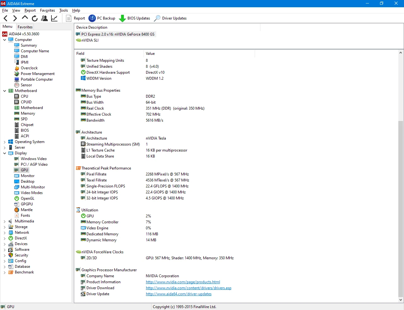
Task: Click the Field column header
Action: [109, 54]
